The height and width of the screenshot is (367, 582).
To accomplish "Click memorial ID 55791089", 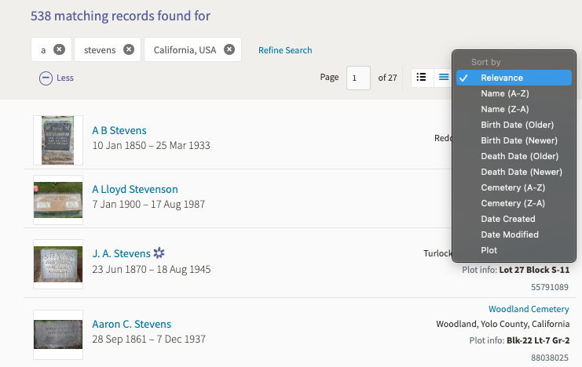I will pyautogui.click(x=550, y=287).
